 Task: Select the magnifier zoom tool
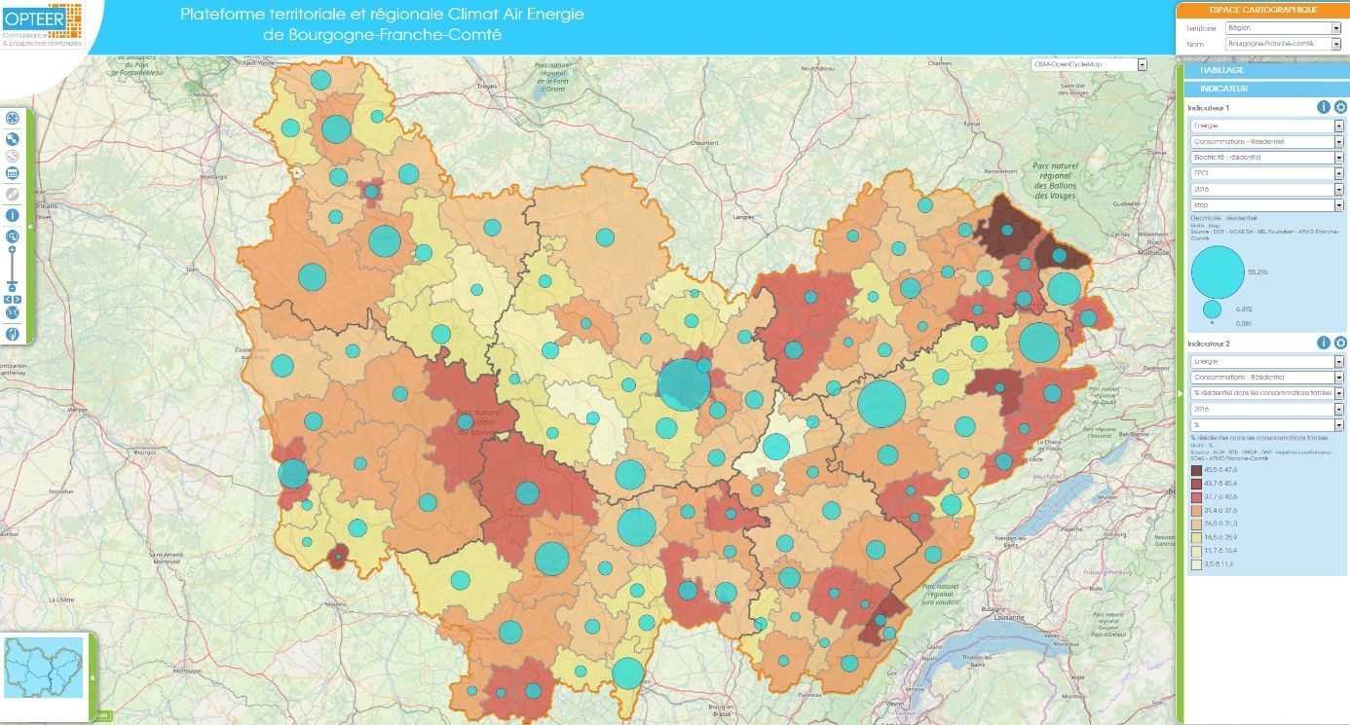(x=13, y=236)
